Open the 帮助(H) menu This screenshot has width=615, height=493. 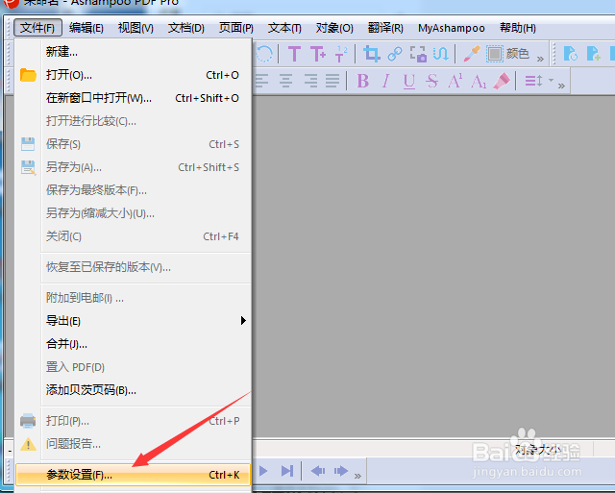(518, 28)
